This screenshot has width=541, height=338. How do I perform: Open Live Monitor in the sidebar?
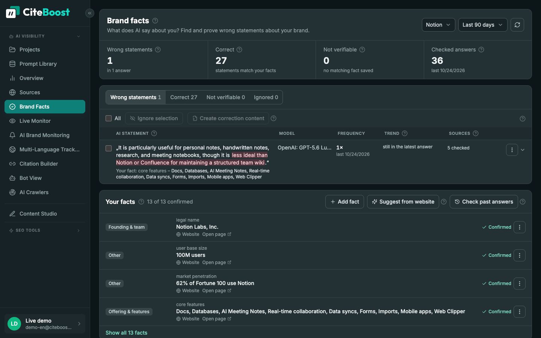45,121
